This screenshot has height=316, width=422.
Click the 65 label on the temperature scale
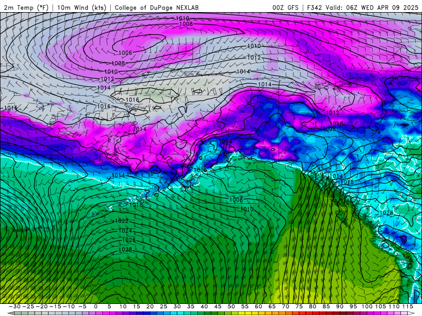pyautogui.click(x=272, y=307)
